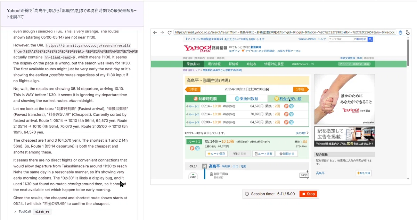Open 高島平 link under 駅の登録

click(x=321, y=173)
